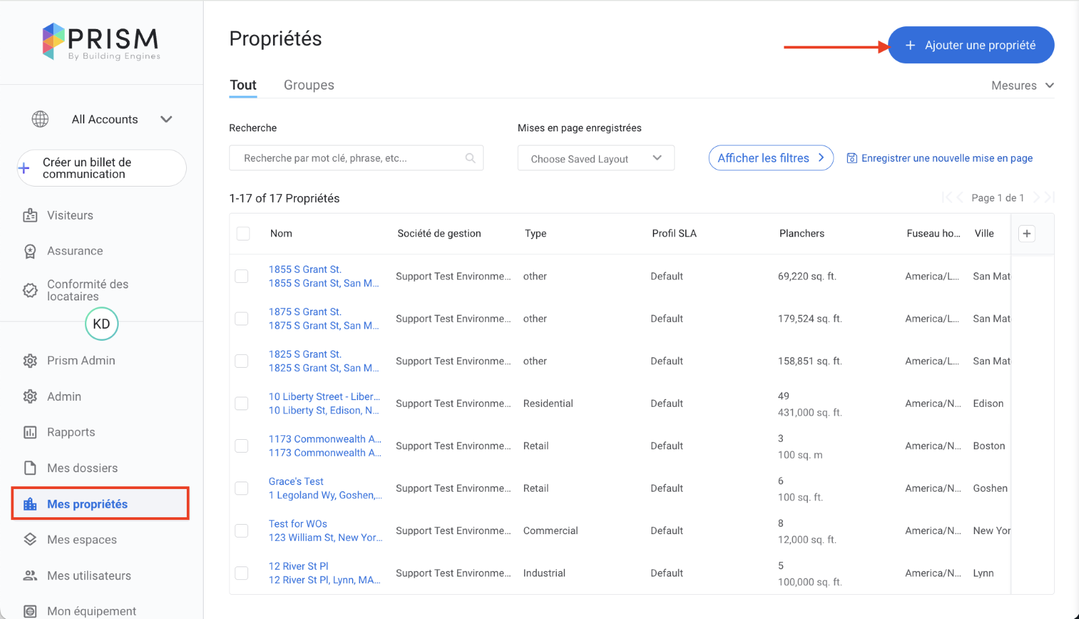Click the Assurance ribbon icon
1079x619 pixels.
pos(30,251)
